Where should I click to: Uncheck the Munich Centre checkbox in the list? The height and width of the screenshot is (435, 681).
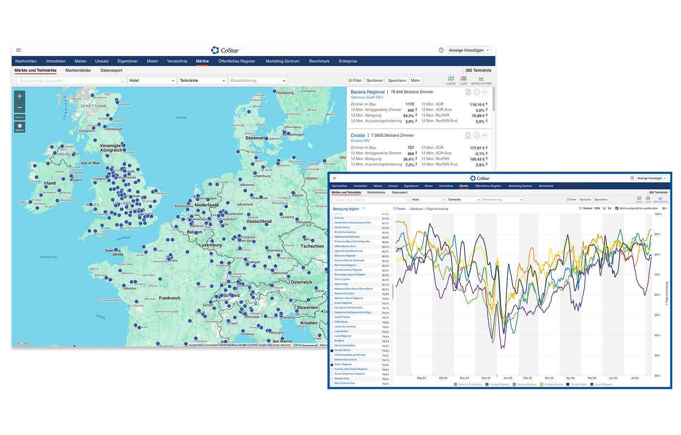332,350
